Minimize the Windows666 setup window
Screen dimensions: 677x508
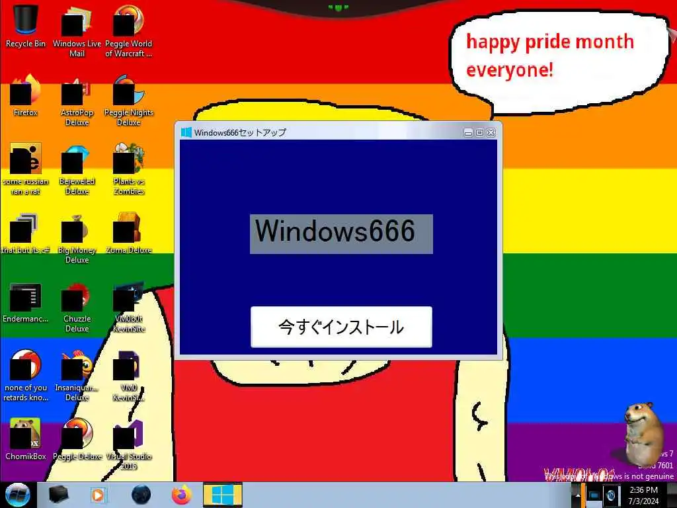(x=468, y=132)
